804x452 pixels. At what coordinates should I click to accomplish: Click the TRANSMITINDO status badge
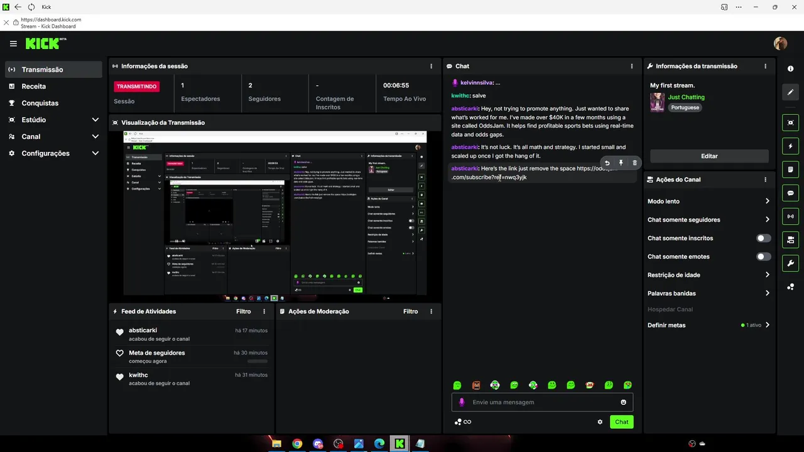tap(136, 86)
